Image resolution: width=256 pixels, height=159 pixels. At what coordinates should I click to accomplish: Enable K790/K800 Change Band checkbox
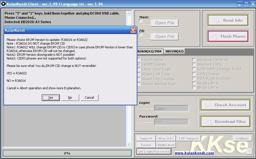(x=194, y=69)
